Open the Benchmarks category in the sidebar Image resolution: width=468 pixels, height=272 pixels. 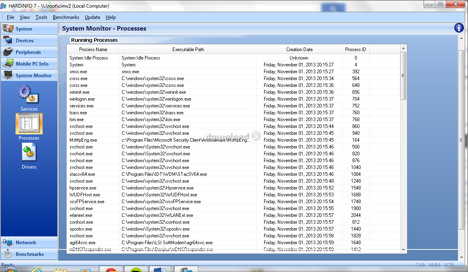29,254
